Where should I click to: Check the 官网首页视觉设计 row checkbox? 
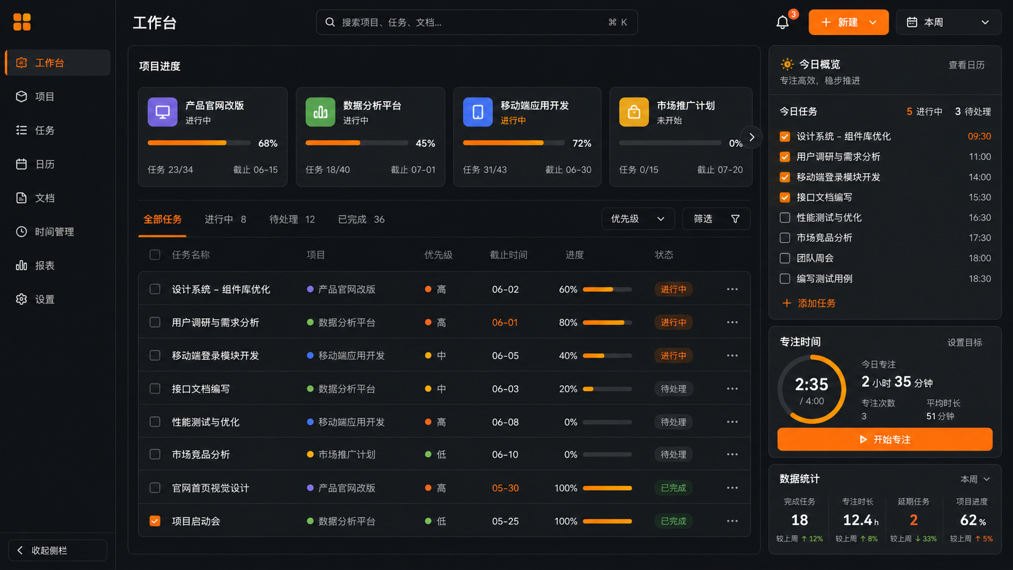(x=155, y=488)
